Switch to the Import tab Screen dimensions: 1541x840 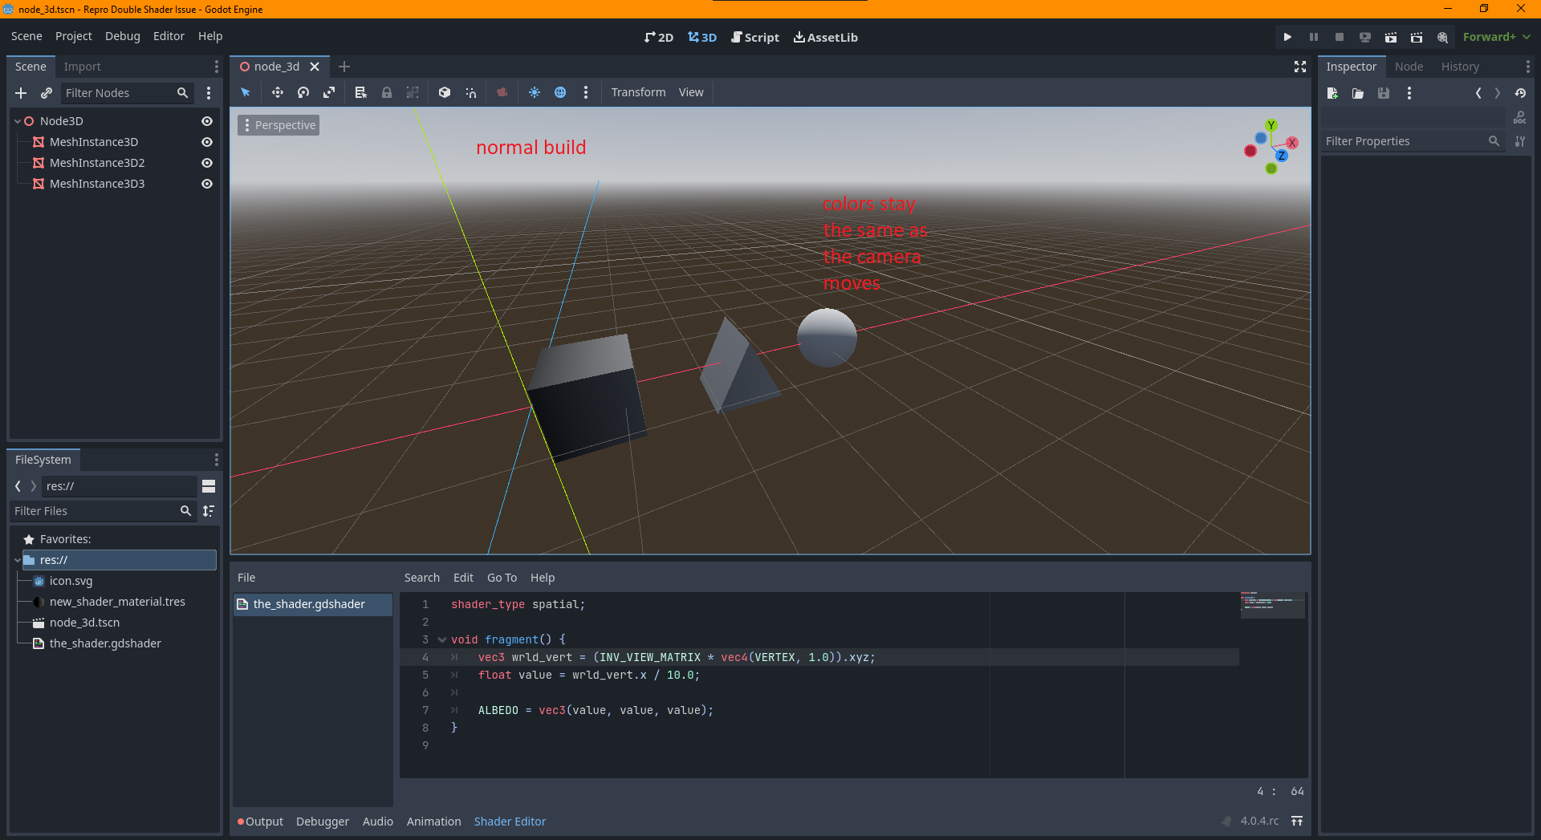point(83,66)
